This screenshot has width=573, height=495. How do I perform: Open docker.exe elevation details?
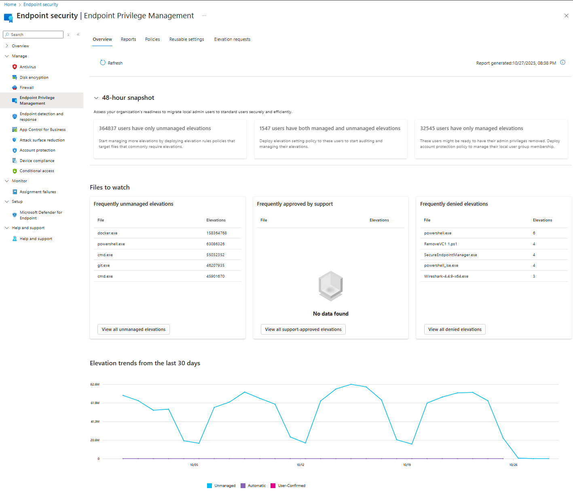coord(107,233)
